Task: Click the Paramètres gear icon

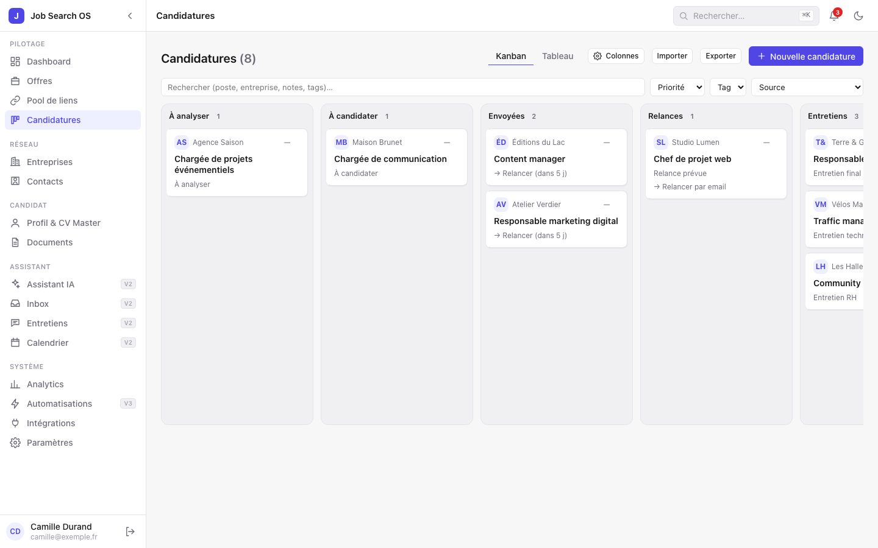Action: point(15,443)
